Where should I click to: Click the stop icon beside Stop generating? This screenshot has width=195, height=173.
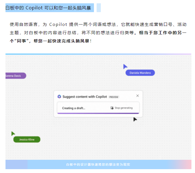[112, 108]
